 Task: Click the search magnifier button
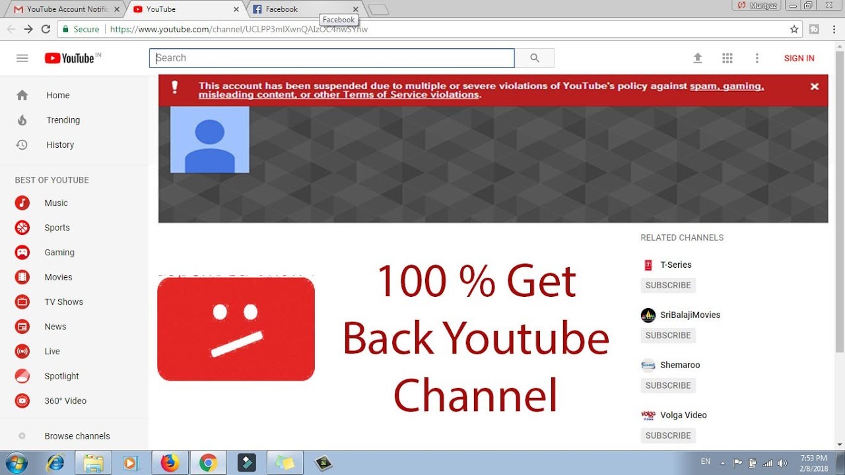pos(535,58)
